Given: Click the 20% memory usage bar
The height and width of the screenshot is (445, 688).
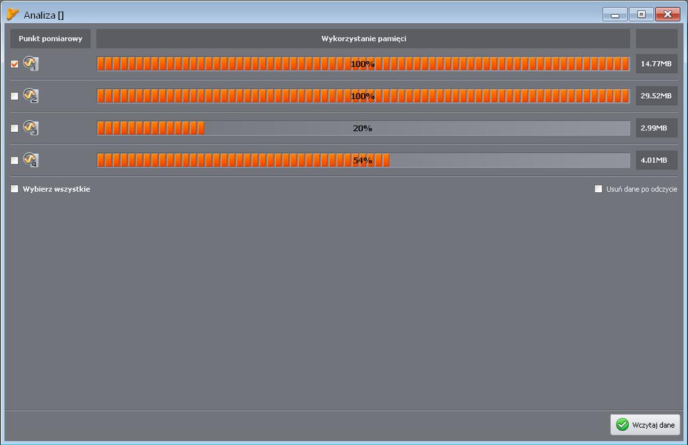Looking at the screenshot, I should (363, 128).
